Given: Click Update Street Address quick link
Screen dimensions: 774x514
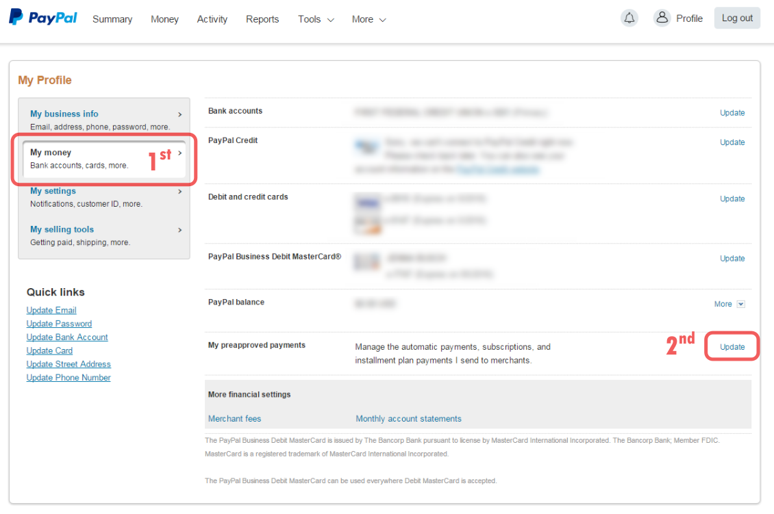Looking at the screenshot, I should click(68, 364).
